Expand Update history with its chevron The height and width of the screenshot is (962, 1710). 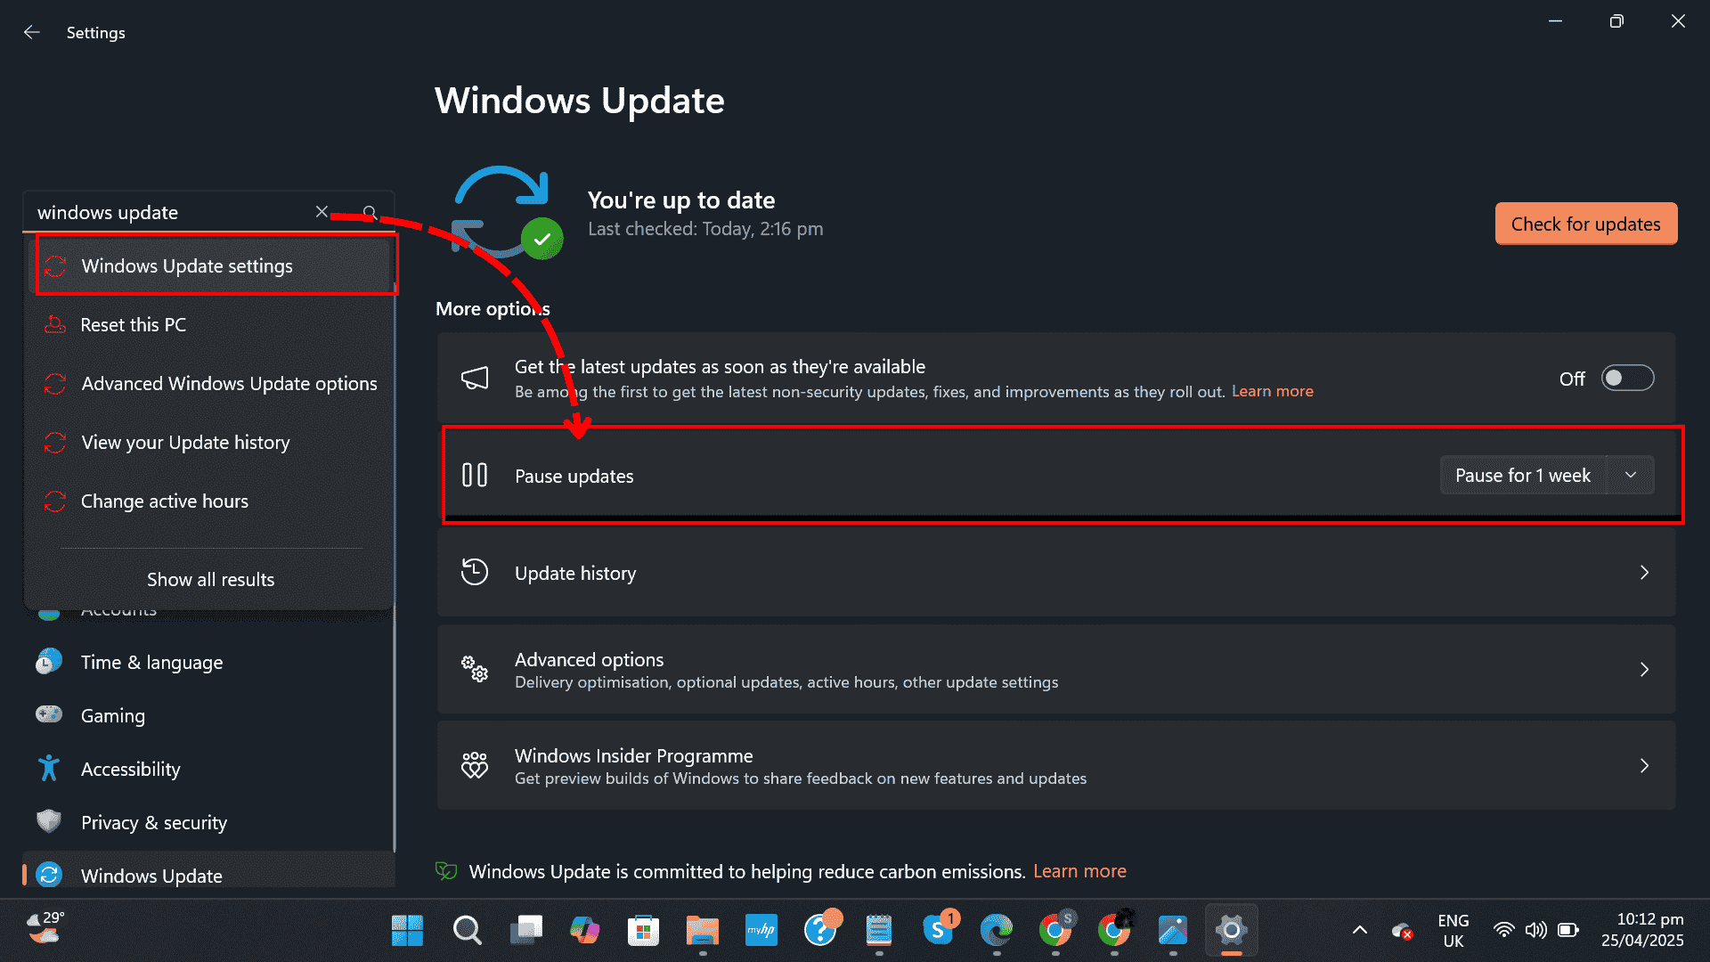coord(1644,573)
